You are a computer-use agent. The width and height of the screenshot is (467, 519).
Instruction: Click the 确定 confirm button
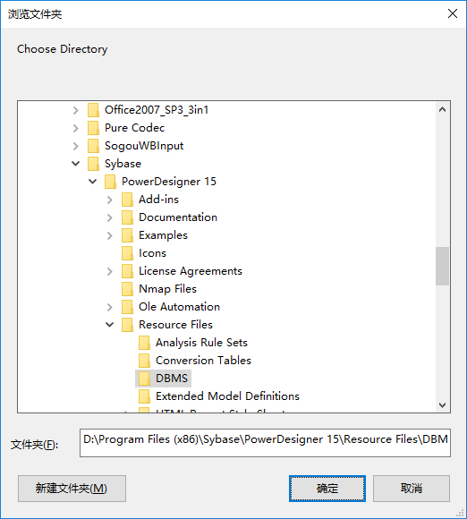pos(327,489)
